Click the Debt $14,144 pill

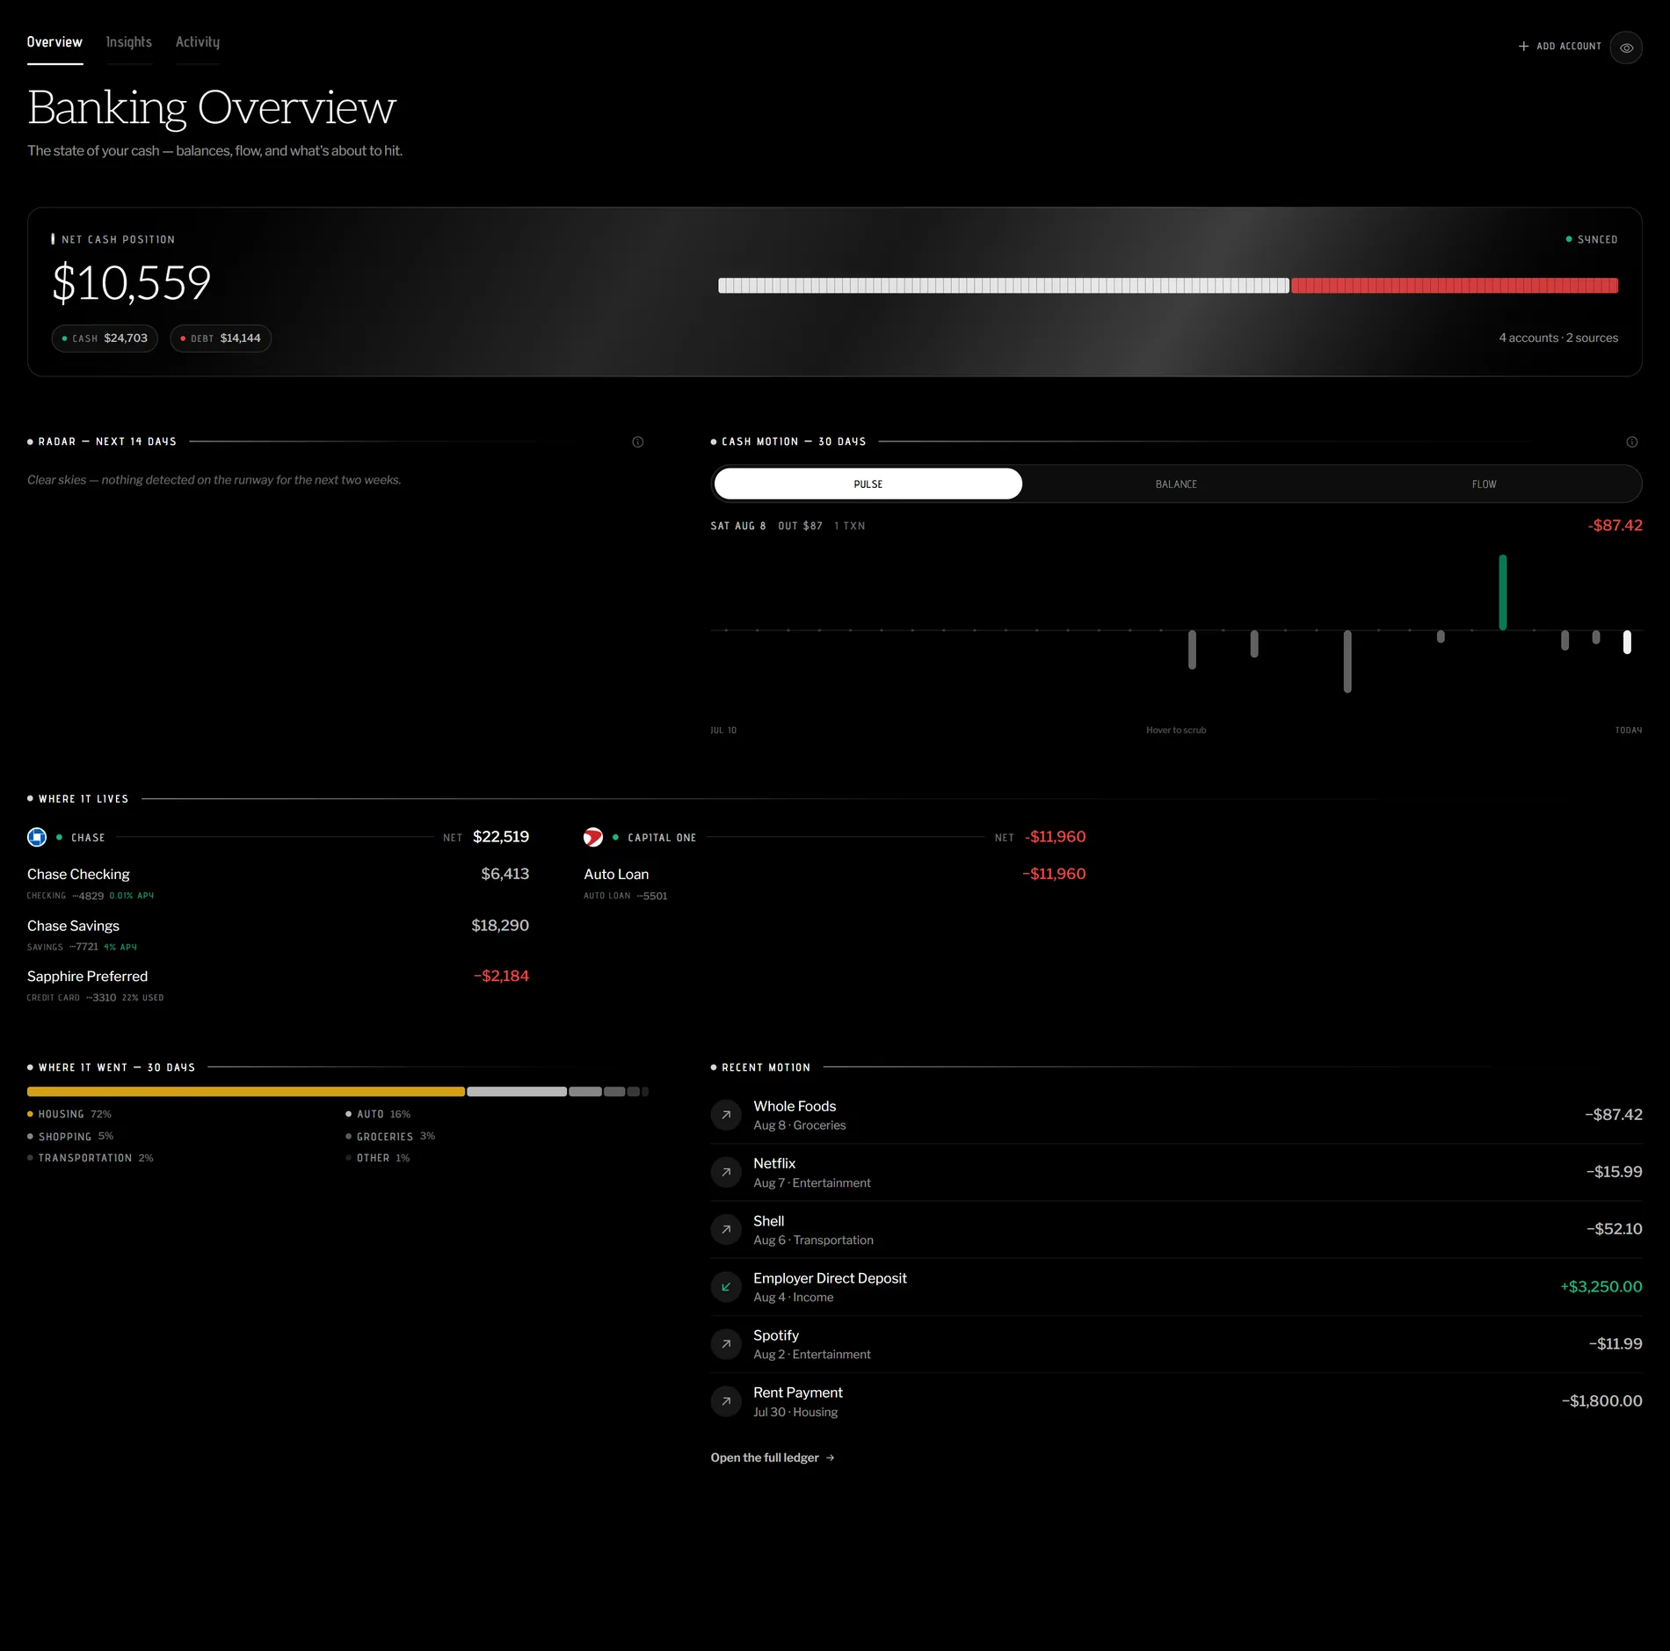[221, 338]
